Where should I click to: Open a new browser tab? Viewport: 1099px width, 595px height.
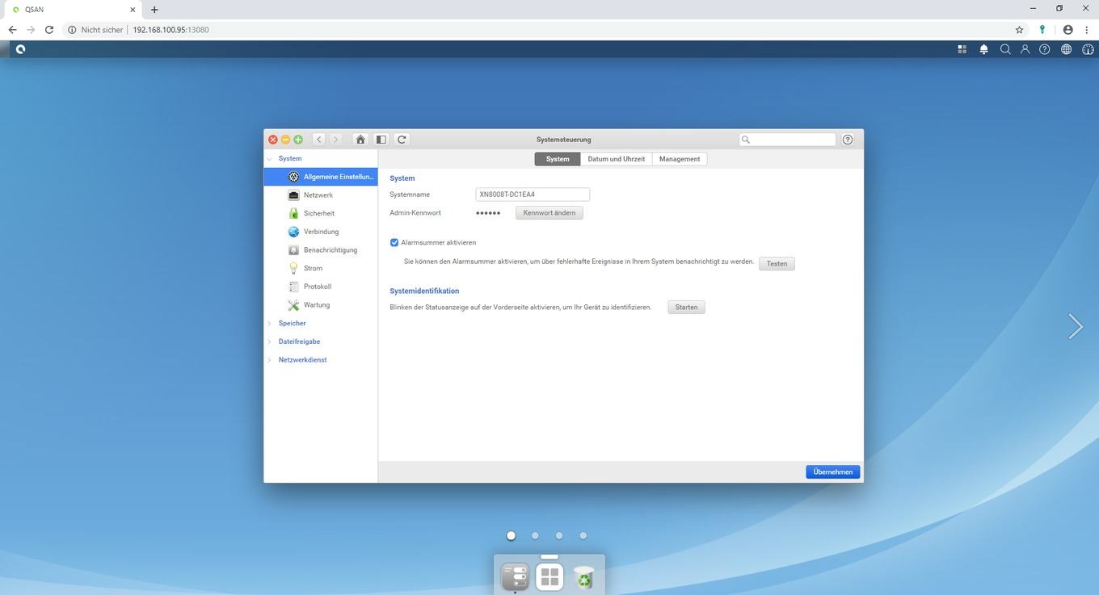click(x=154, y=10)
